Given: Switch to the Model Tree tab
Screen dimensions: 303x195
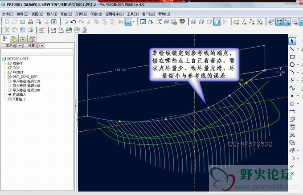Looking at the screenshot, I should (x=5, y=39).
